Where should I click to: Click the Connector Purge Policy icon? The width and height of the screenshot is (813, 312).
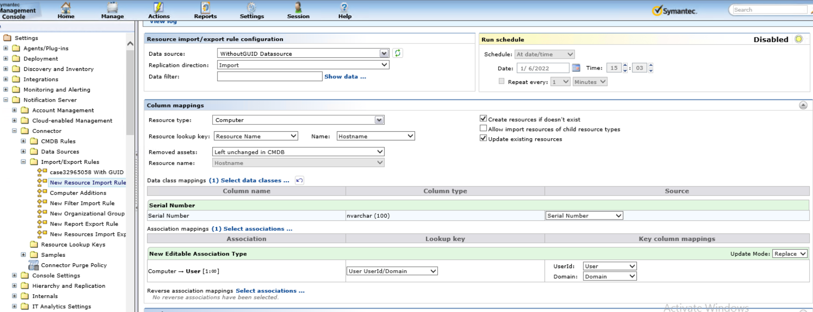pos(33,265)
